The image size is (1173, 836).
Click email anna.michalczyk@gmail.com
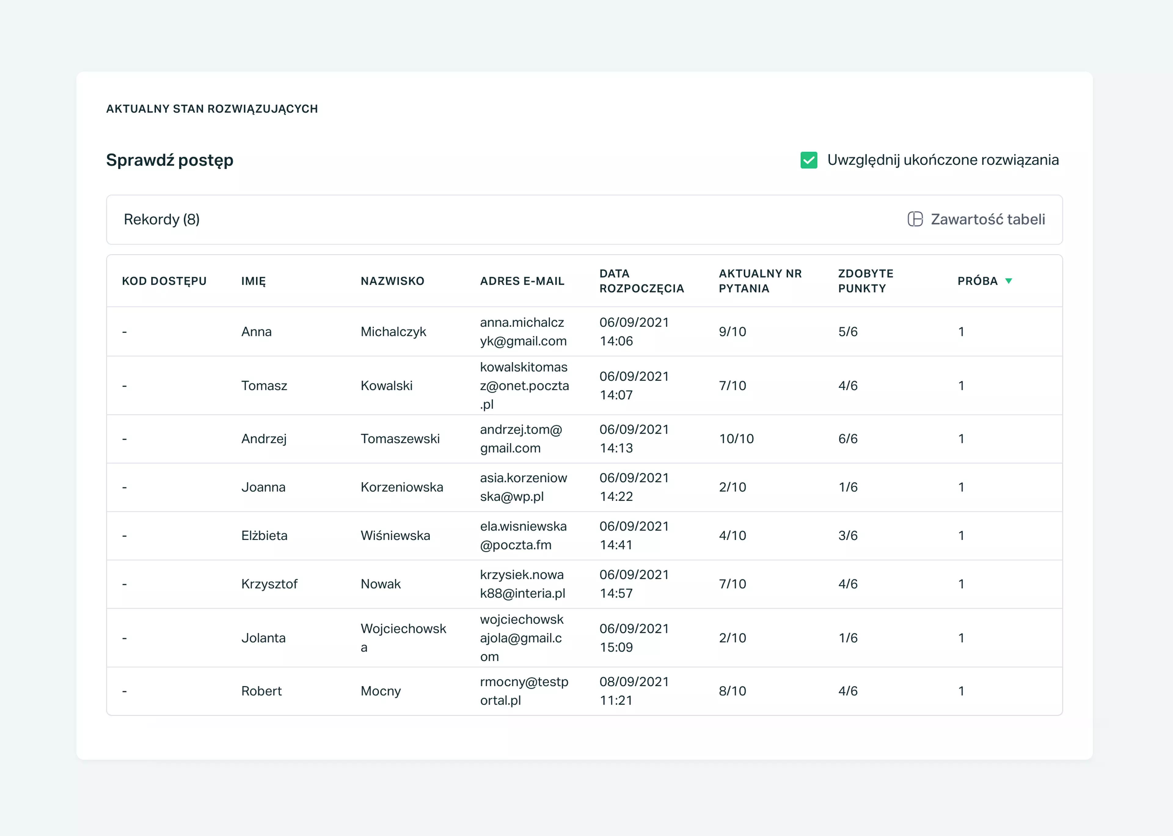pos(524,331)
